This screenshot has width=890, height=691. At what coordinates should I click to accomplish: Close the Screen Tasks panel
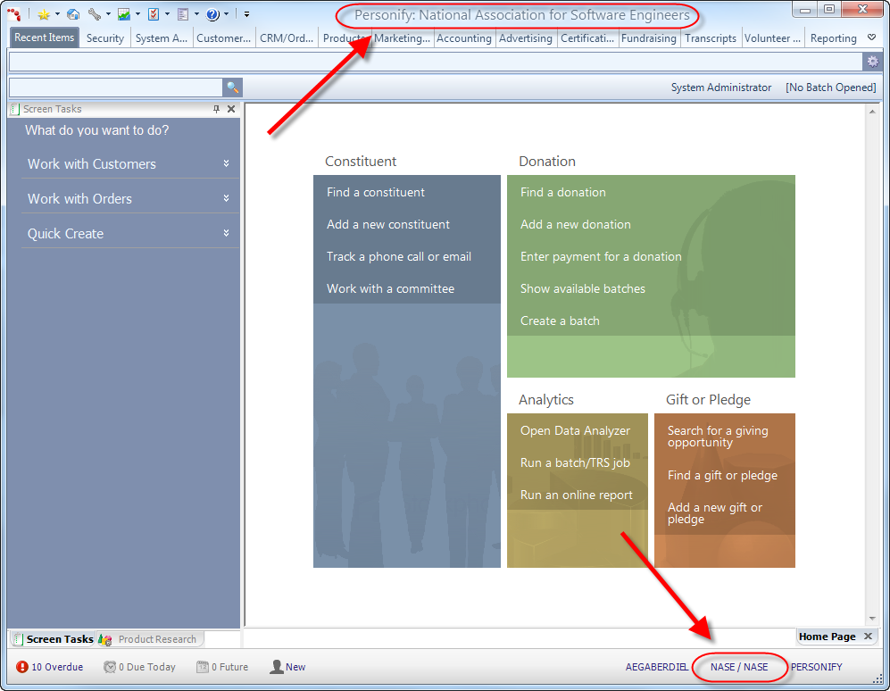[x=231, y=109]
